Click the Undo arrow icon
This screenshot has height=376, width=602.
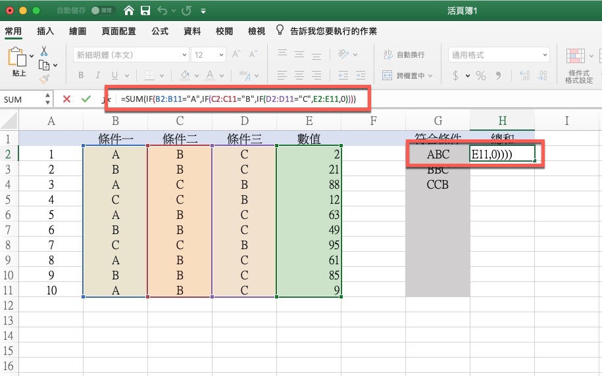pos(162,11)
